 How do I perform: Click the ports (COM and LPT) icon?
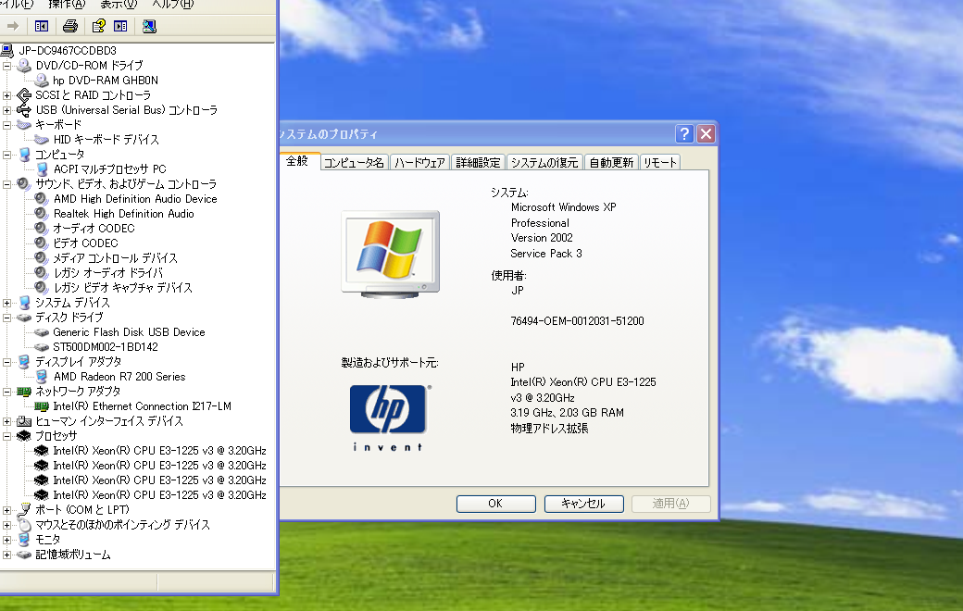(x=24, y=510)
